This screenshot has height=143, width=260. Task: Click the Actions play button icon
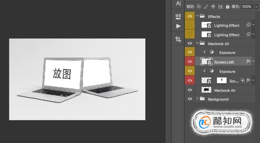[x=178, y=26]
